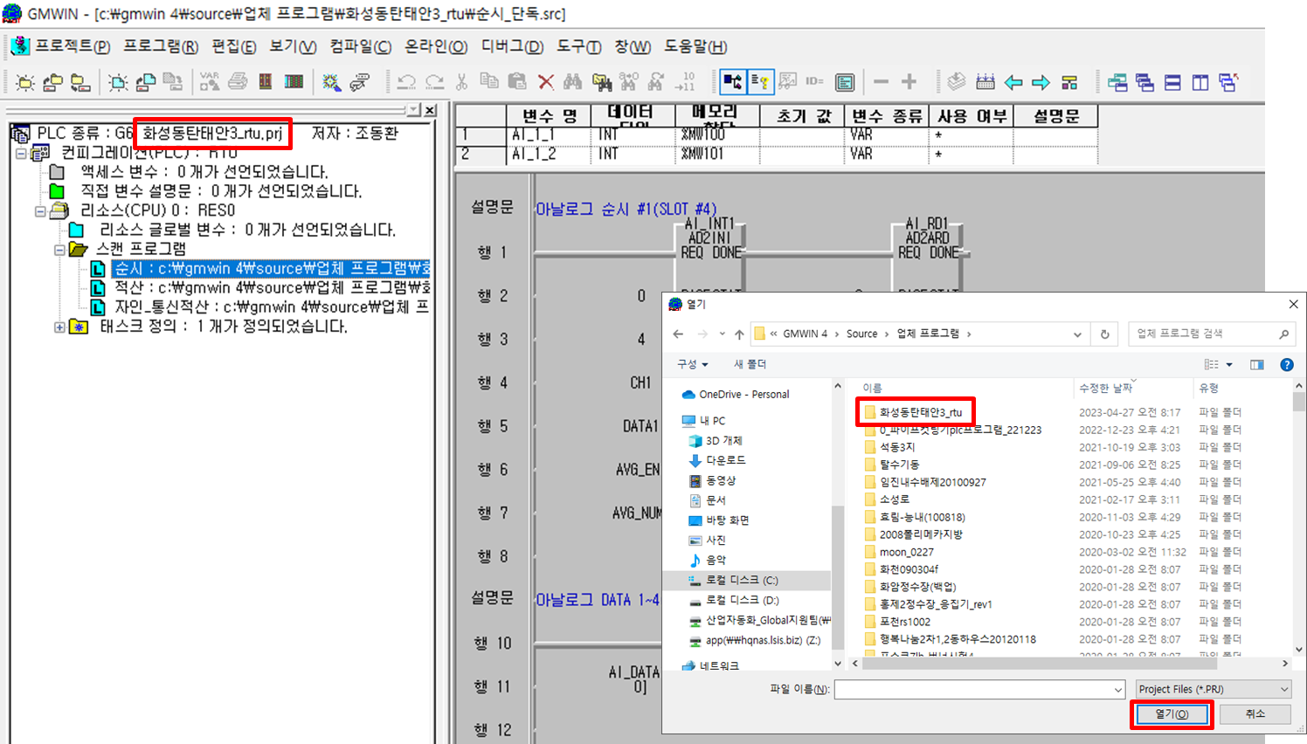Print the program using the printer icon
Image resolution: width=1307 pixels, height=744 pixels.
click(x=236, y=81)
